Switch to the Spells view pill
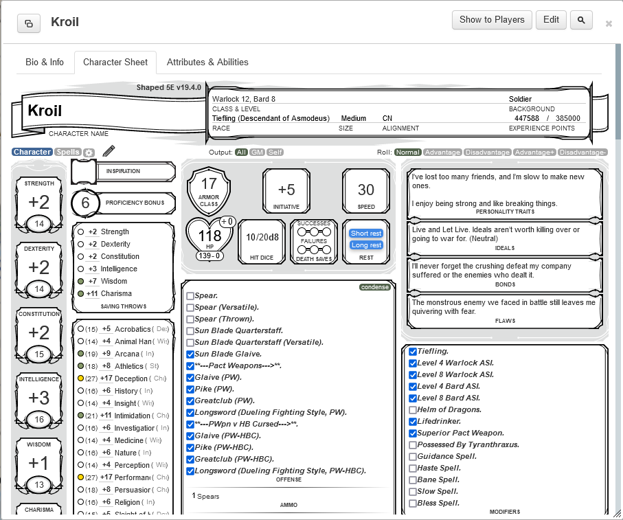This screenshot has width=623, height=520. (x=68, y=152)
